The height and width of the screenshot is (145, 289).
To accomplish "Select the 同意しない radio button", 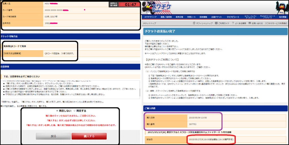I will [x=57, y=111].
